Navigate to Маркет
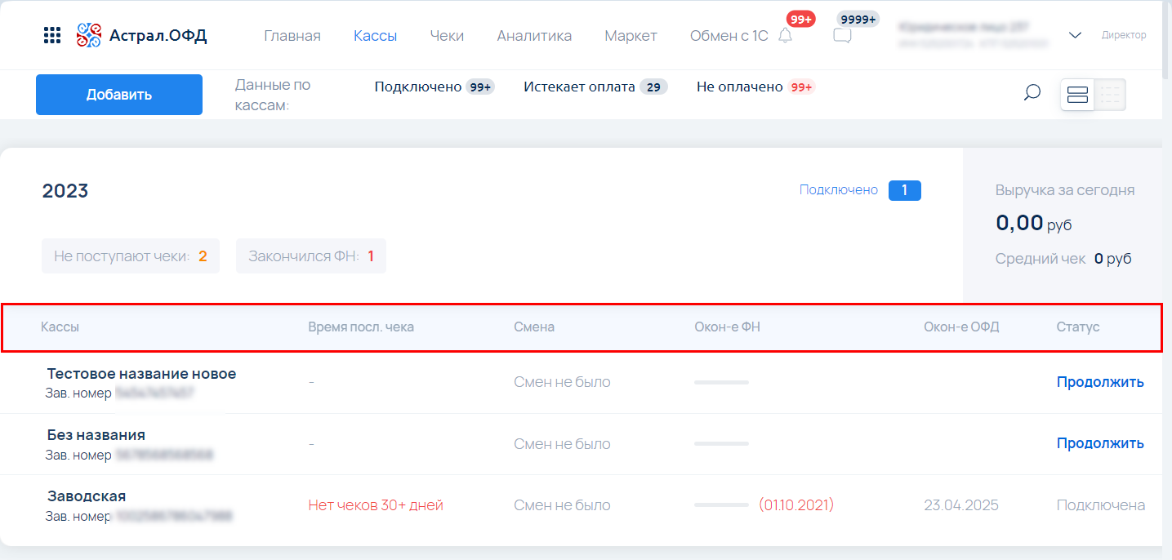1172x560 pixels. pyautogui.click(x=631, y=36)
